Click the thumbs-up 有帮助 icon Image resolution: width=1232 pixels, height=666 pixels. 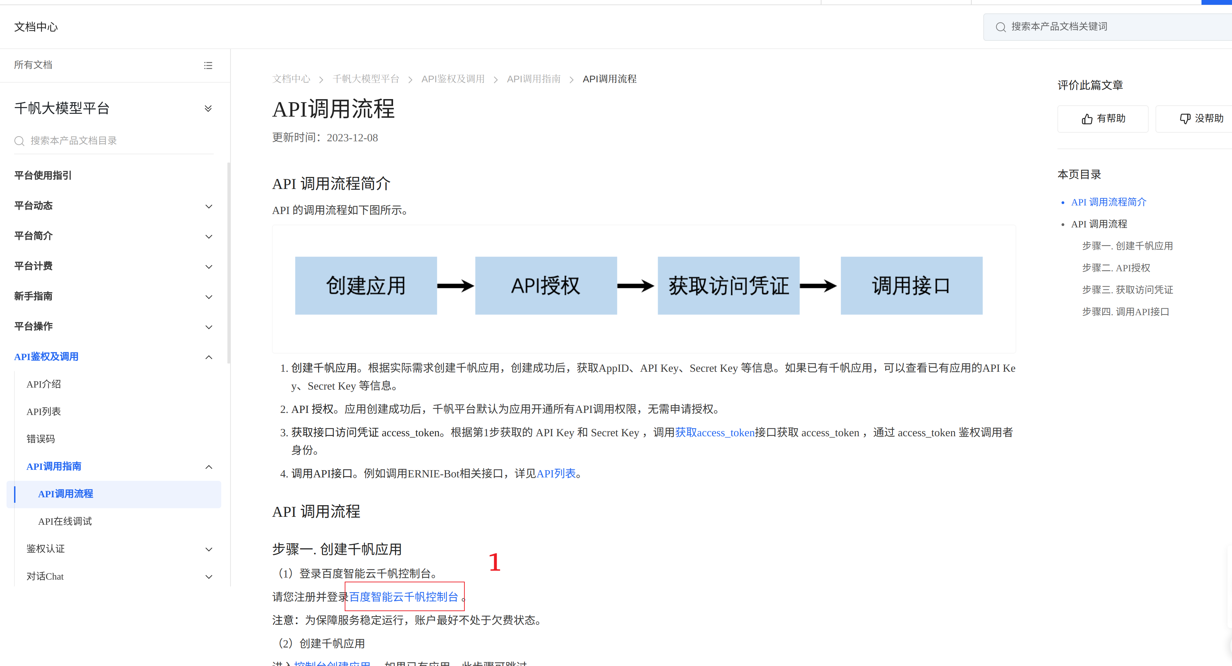tap(1087, 119)
